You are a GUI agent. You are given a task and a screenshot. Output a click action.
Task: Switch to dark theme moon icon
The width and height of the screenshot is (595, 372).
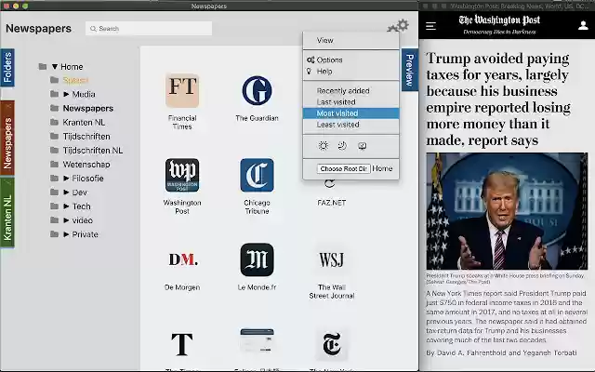342,146
